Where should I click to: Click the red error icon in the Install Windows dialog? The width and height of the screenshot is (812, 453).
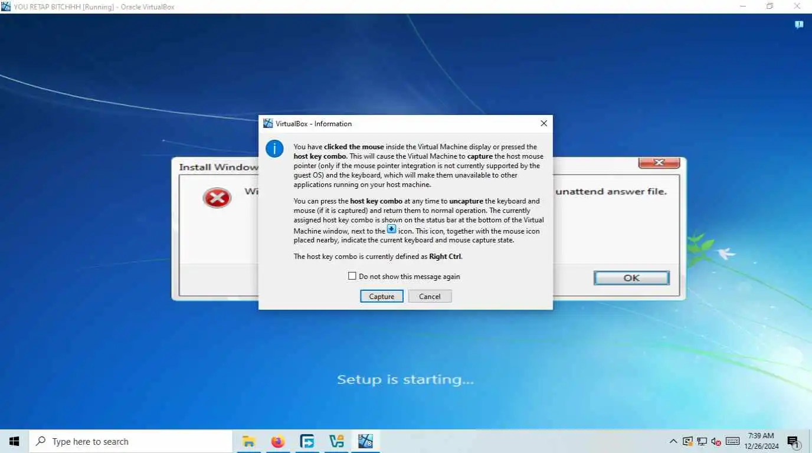217,198
